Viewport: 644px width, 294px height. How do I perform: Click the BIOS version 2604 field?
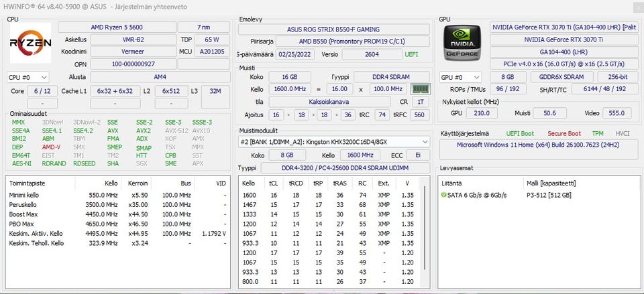pyautogui.click(x=372, y=54)
